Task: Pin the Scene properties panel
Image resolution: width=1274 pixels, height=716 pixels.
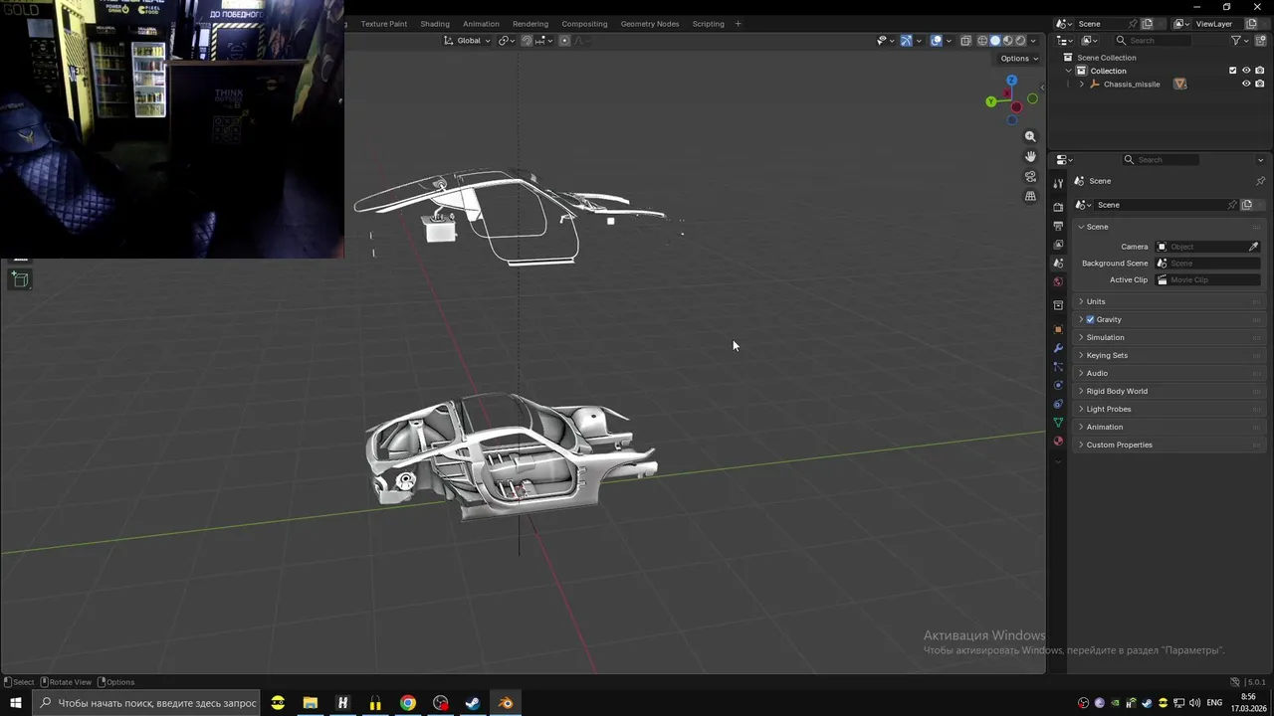Action: point(1260,181)
